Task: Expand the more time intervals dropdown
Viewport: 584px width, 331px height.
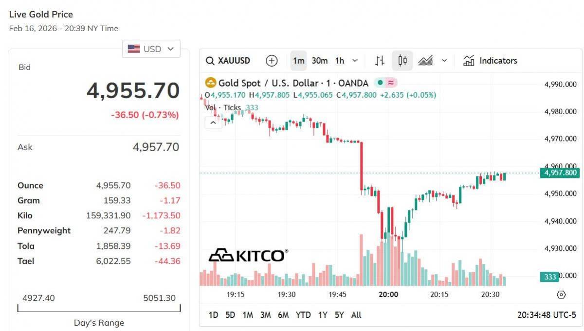Action: (x=355, y=61)
